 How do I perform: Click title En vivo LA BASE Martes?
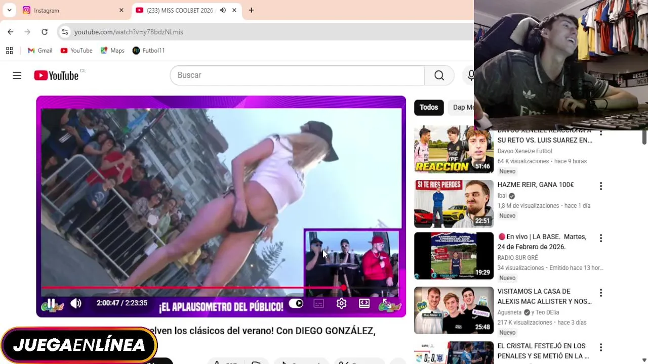pos(542,242)
